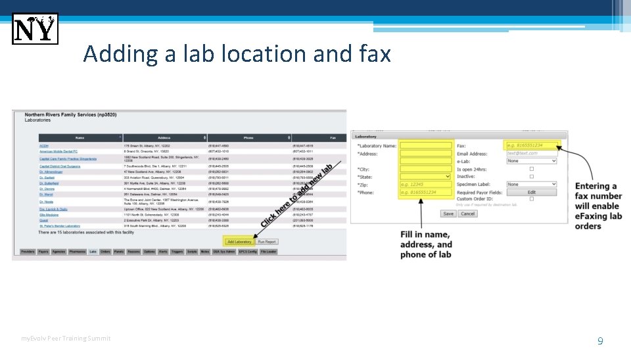631x355 pixels.
Task: Click 'There are 15 laboratories associated' text
Action: [x=86, y=233]
